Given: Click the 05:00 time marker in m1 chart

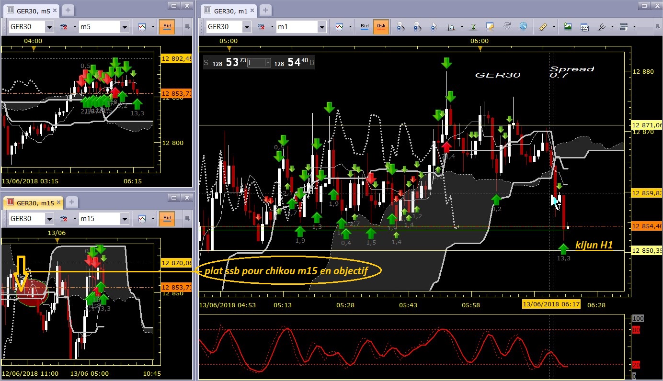Looking at the screenshot, I should [229, 41].
